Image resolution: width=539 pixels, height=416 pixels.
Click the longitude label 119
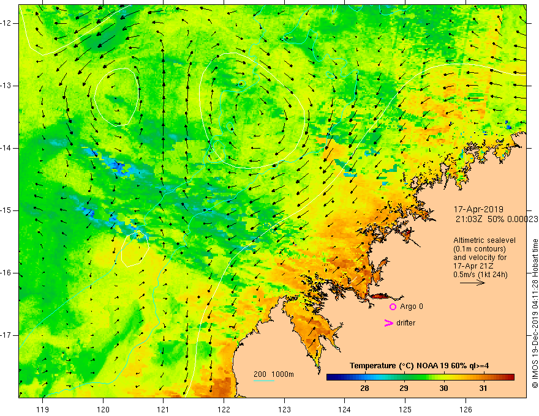43,409
